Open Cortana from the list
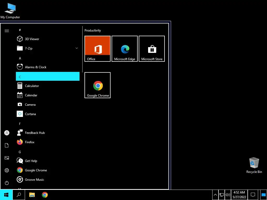 click(48, 114)
